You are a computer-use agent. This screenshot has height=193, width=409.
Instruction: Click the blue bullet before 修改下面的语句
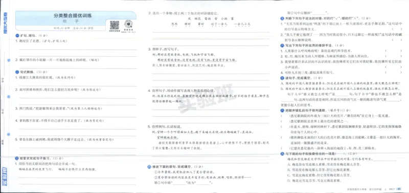(149, 166)
